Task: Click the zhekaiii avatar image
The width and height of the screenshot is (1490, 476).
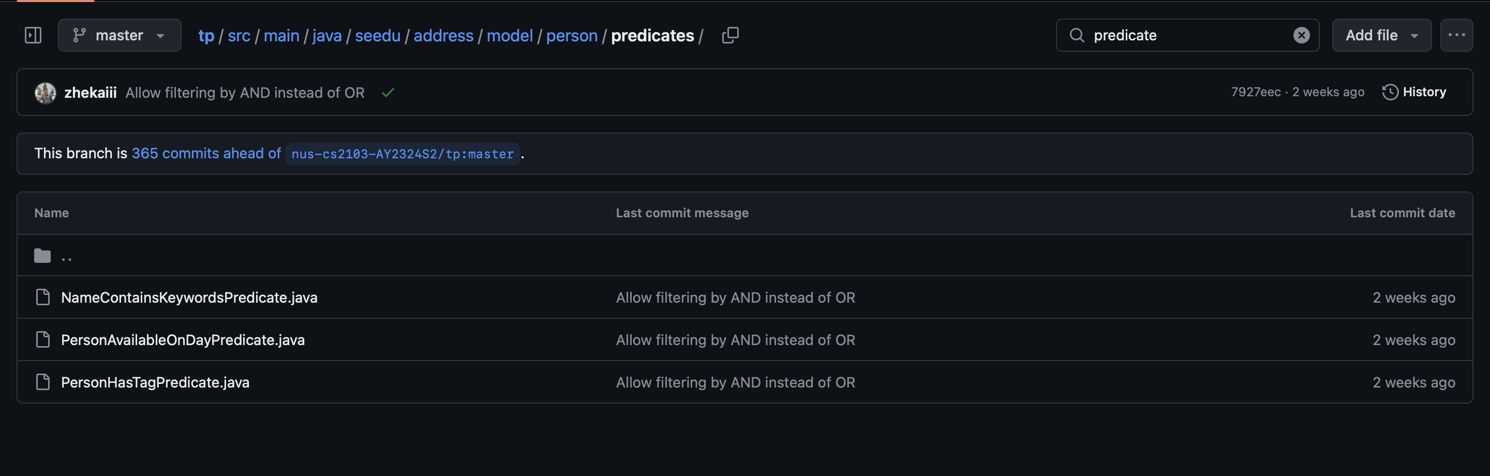Action: pos(45,93)
